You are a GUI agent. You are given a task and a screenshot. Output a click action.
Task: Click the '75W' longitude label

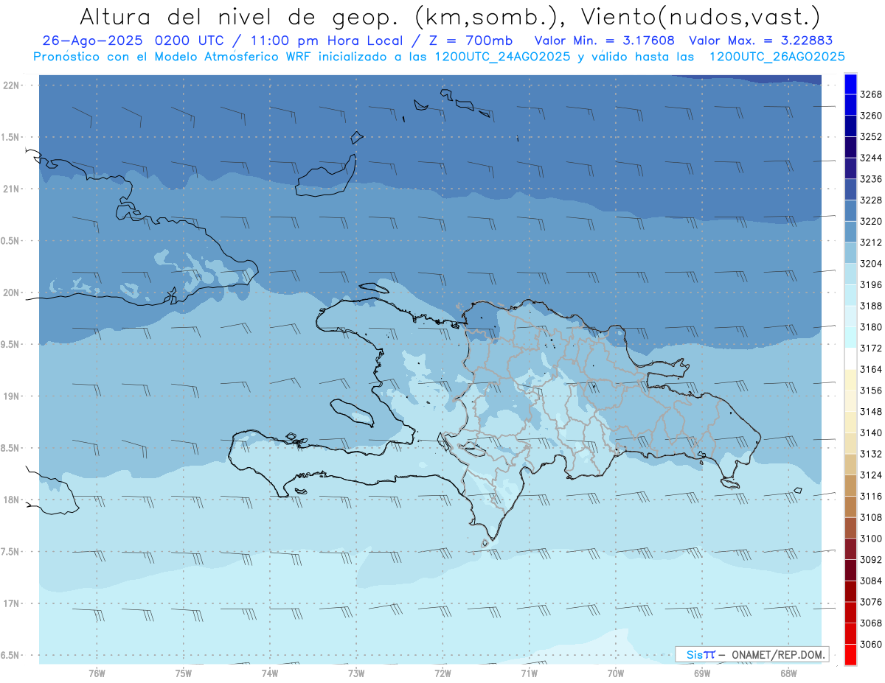(x=184, y=673)
